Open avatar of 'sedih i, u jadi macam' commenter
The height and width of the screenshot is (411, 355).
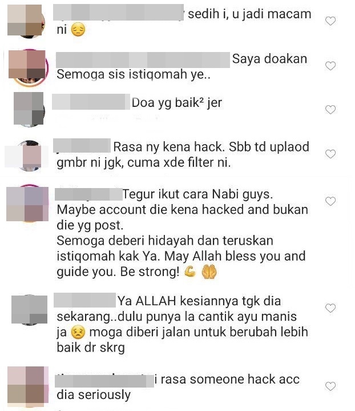click(x=26, y=21)
